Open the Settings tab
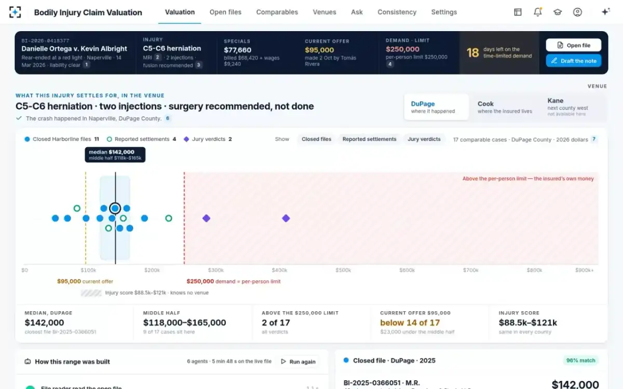Screen dimensions: 623x389 coord(444,12)
